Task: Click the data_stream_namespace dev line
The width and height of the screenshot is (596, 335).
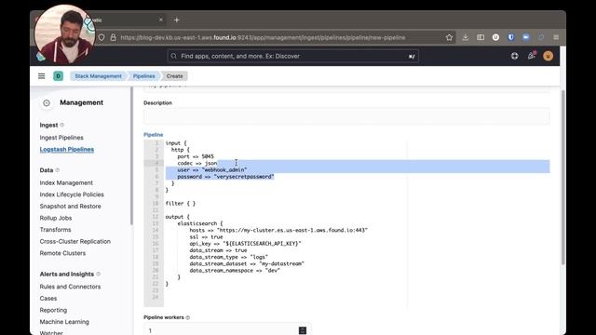Action: pyautogui.click(x=235, y=271)
